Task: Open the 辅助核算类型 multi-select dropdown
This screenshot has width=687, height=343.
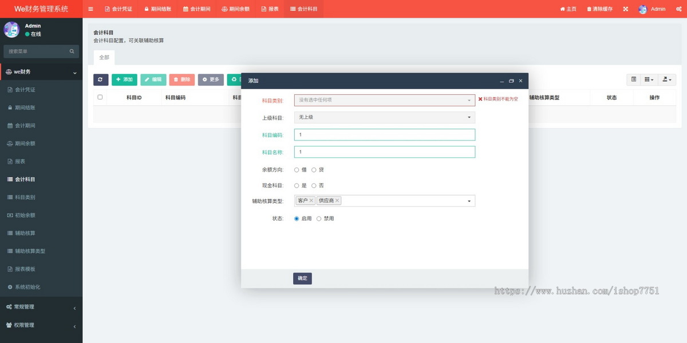Action: point(385,201)
